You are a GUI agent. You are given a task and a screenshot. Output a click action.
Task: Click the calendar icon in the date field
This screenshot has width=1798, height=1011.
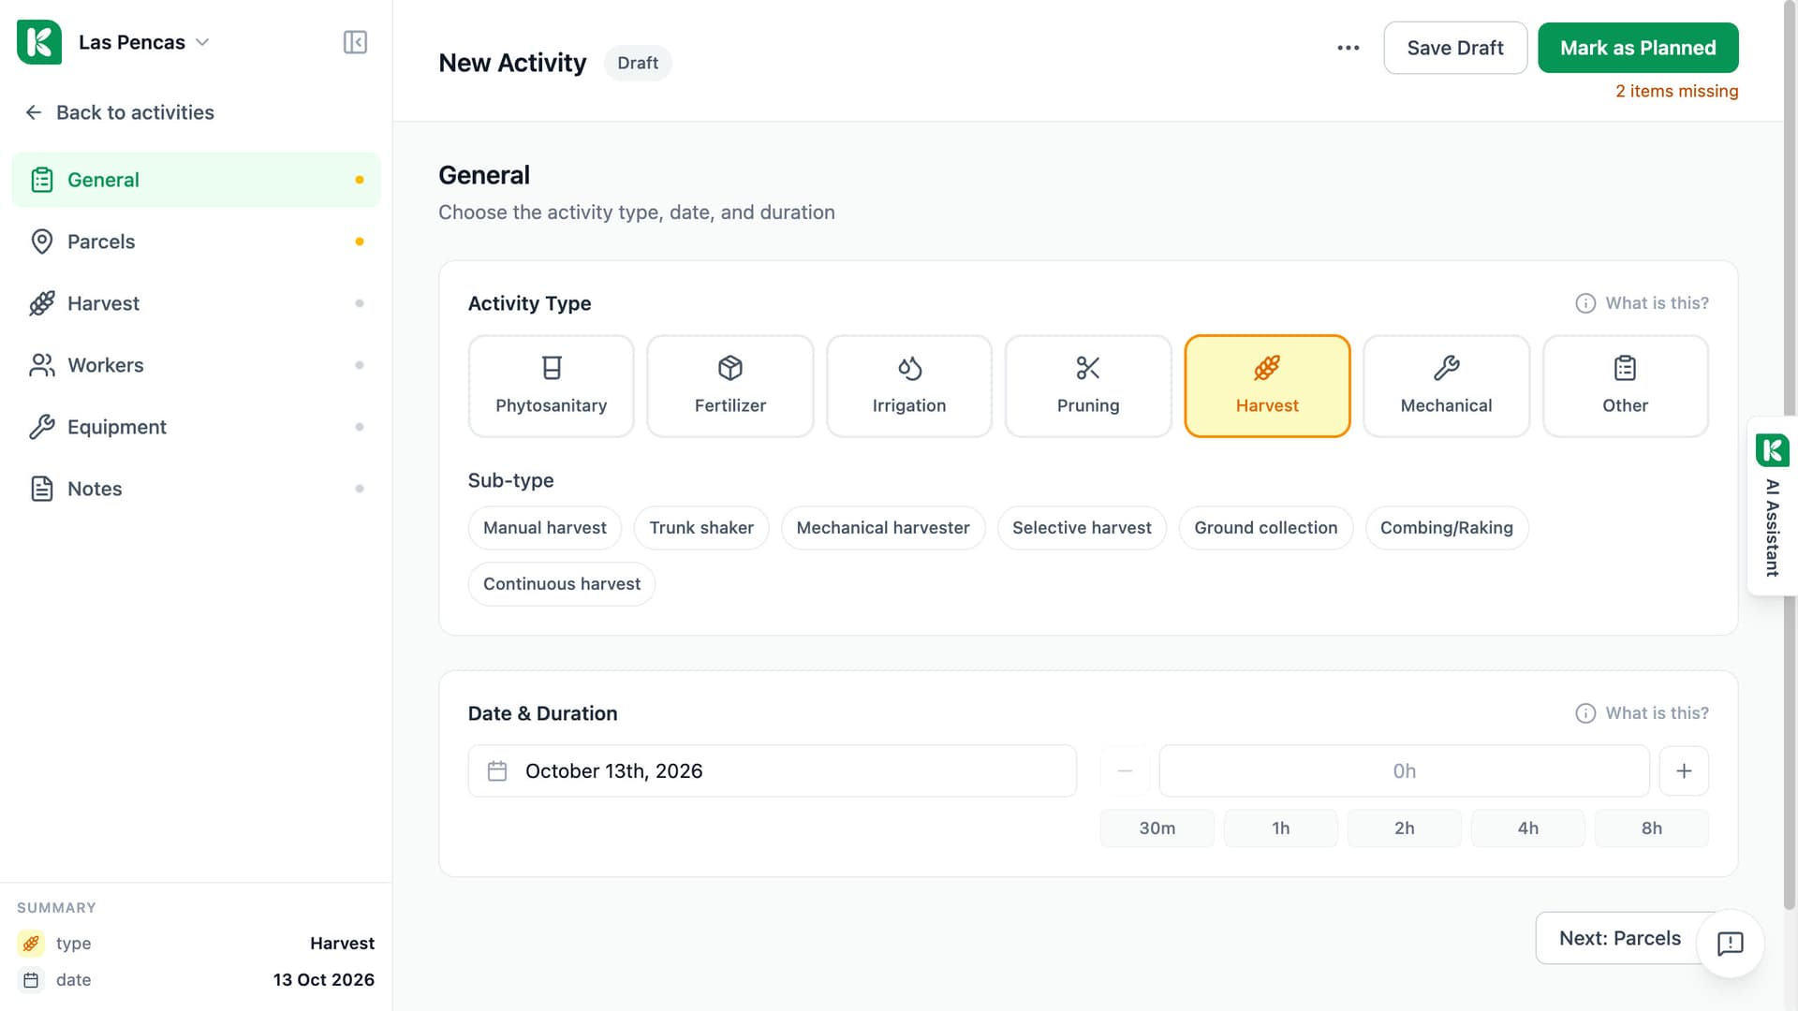[x=497, y=771]
